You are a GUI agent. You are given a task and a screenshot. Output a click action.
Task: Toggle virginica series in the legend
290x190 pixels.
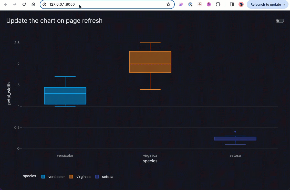point(80,177)
